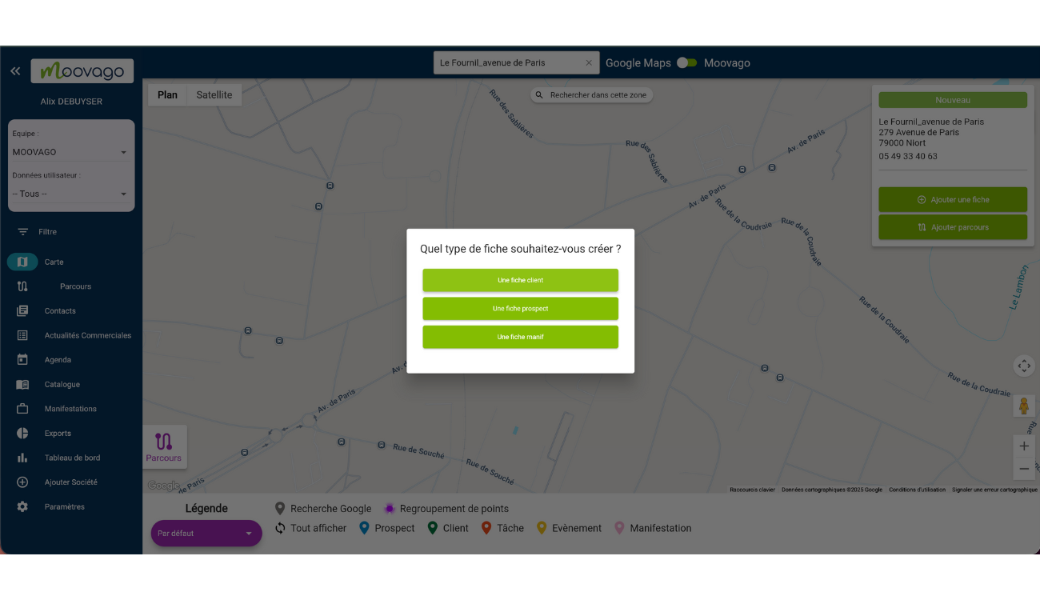This screenshot has width=1040, height=600.
Task: Clear the Le Fournil search field
Action: tap(589, 62)
